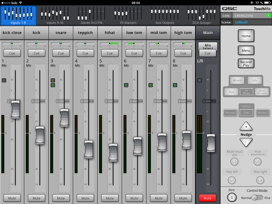Switch to Inputs 9-16 bank
Screen dimensions: 272x204
(x=55, y=16)
